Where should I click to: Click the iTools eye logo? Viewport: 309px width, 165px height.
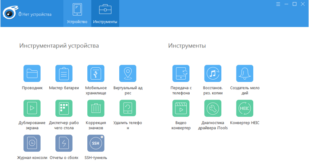tap(10, 13)
